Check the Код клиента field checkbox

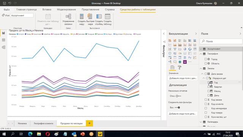point(206,104)
